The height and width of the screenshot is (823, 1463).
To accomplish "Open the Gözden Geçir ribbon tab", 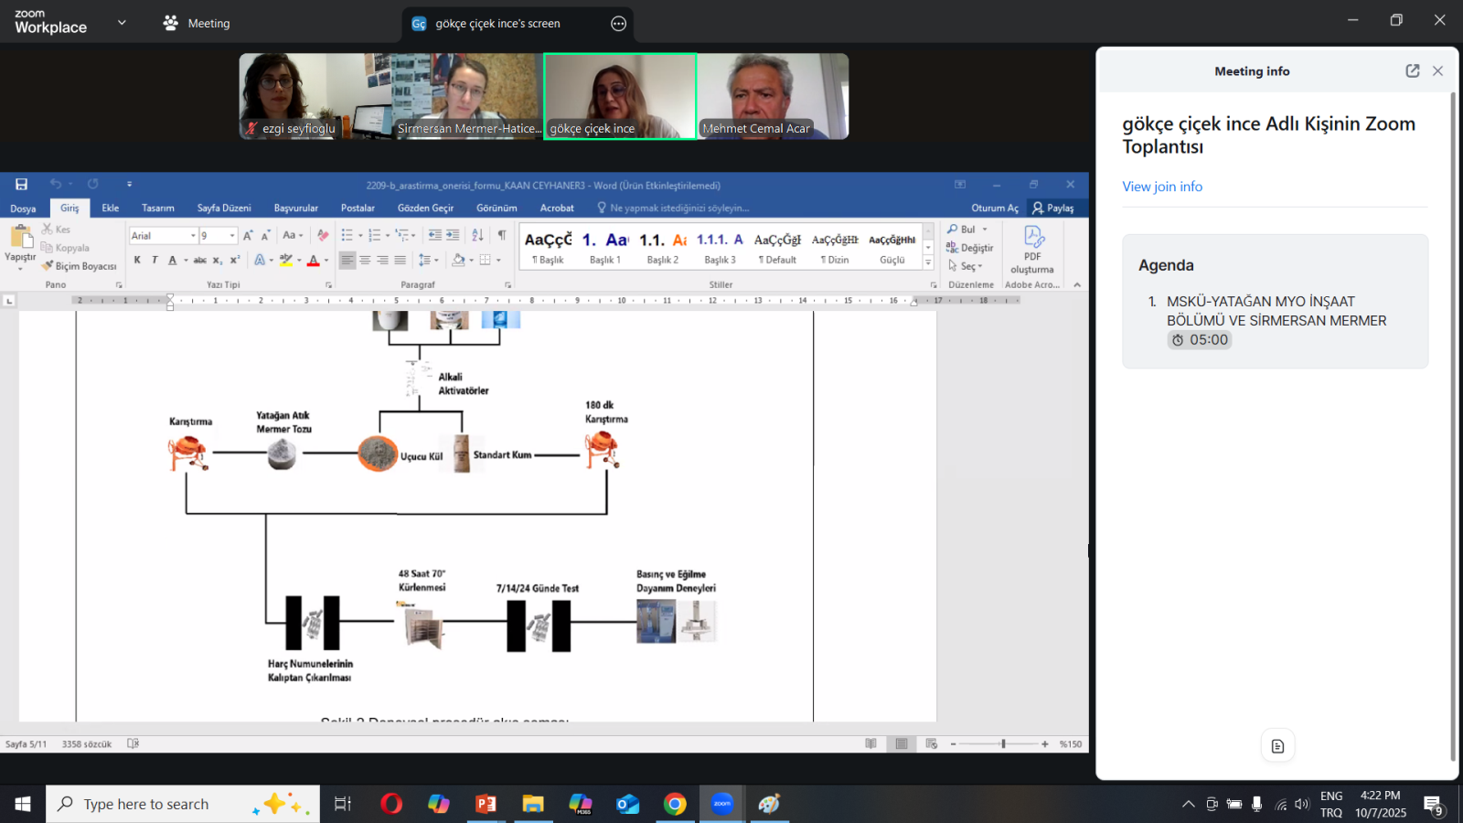I will click(x=425, y=208).
